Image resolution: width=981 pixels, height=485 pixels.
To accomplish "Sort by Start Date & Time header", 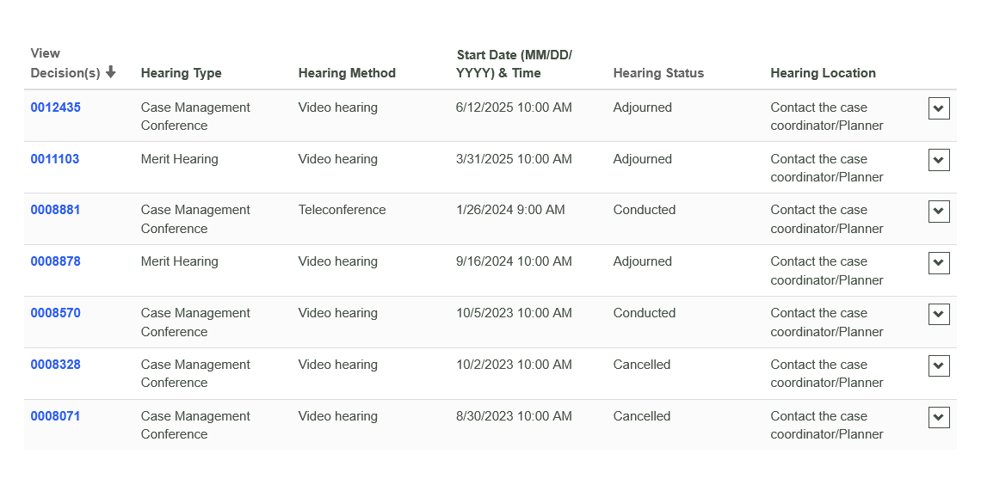I will 514,64.
